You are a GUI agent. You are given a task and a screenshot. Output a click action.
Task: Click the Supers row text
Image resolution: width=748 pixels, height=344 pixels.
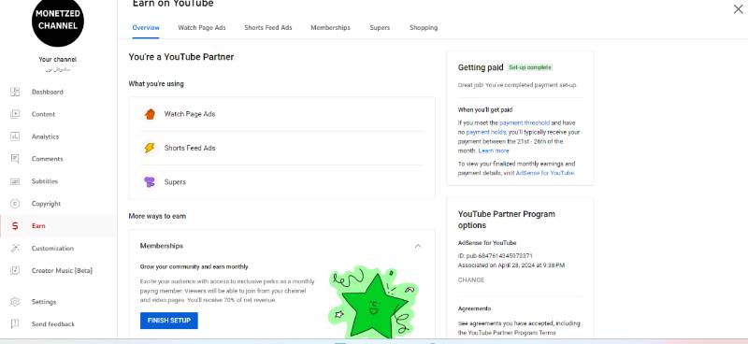click(x=175, y=181)
